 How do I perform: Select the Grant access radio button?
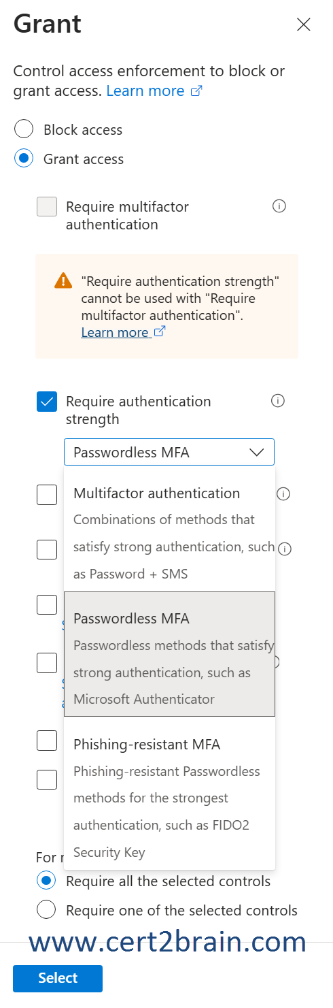coord(24,159)
